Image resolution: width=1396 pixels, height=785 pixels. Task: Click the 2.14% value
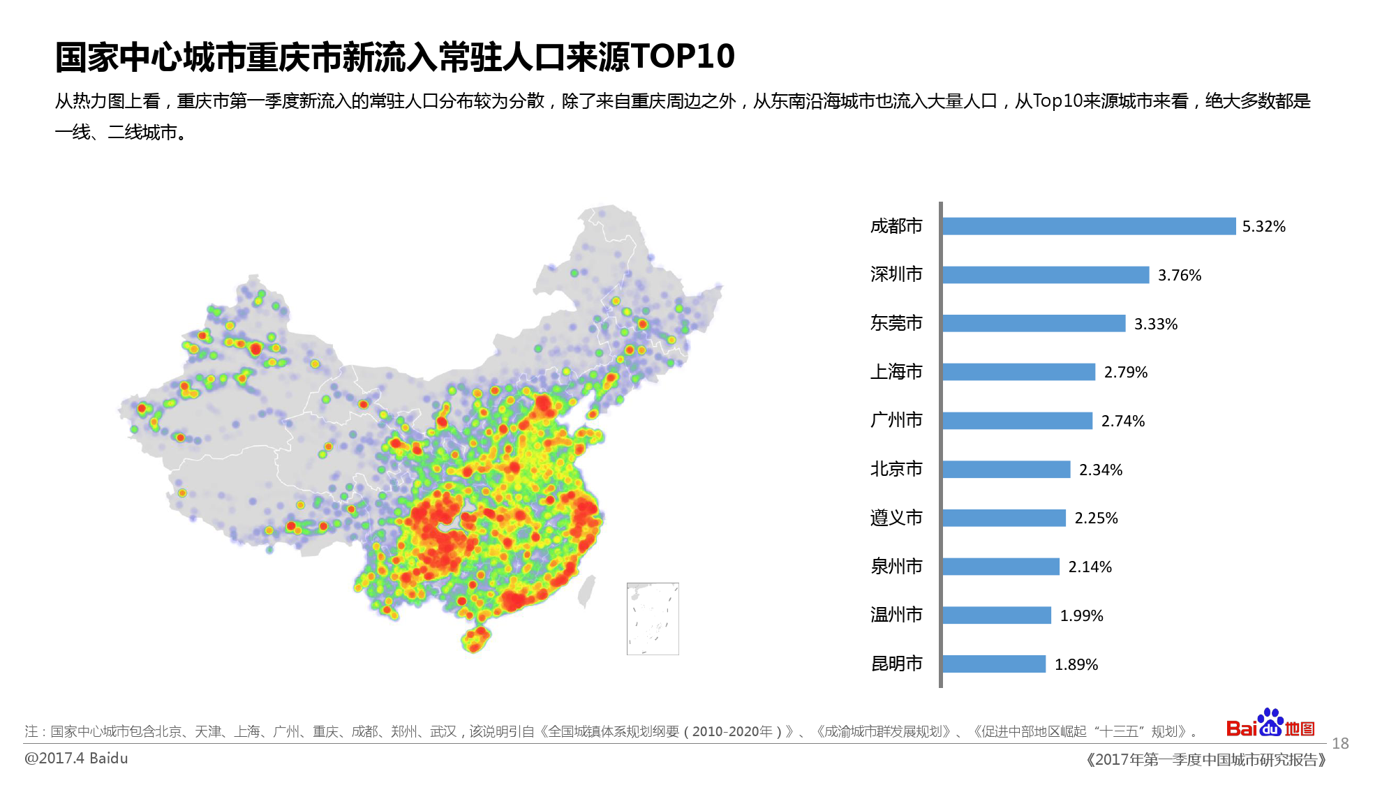(1090, 567)
